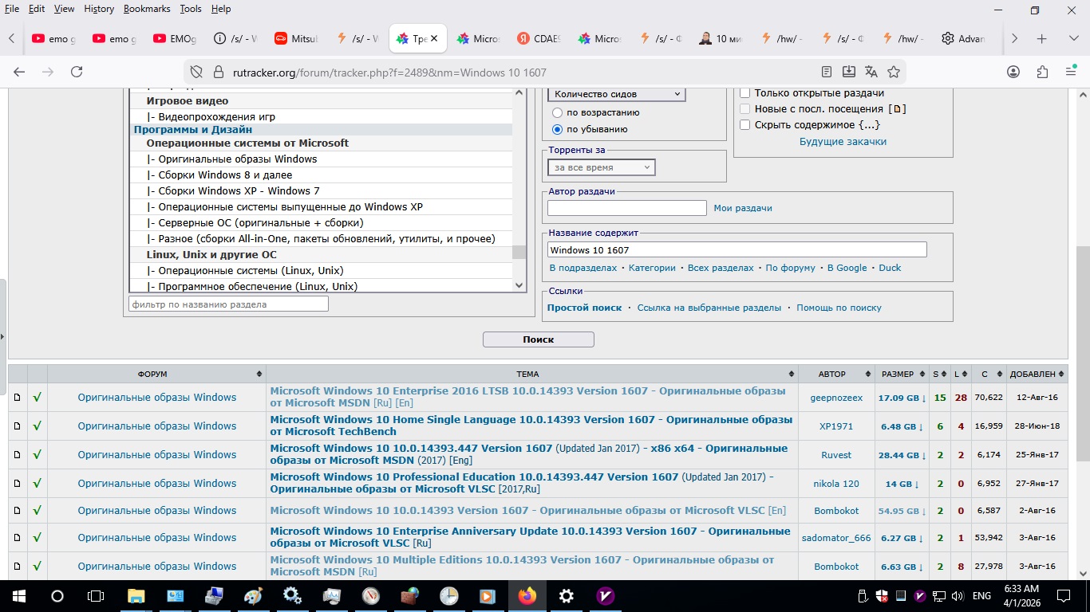
Task: Click the 'Простой поиск' link
Action: click(584, 308)
